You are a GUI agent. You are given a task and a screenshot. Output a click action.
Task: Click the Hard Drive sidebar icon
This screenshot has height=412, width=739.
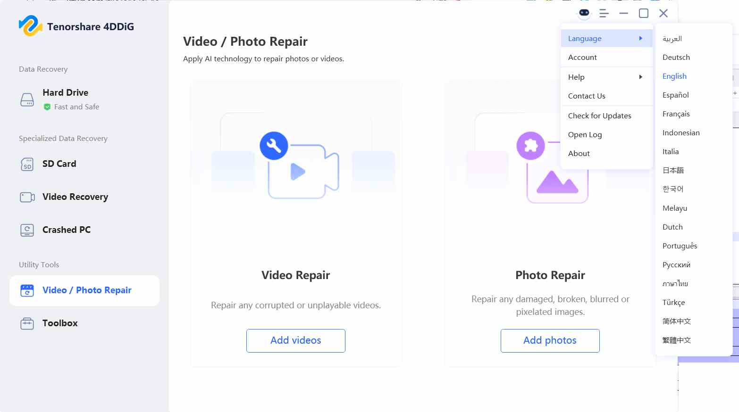click(x=27, y=100)
